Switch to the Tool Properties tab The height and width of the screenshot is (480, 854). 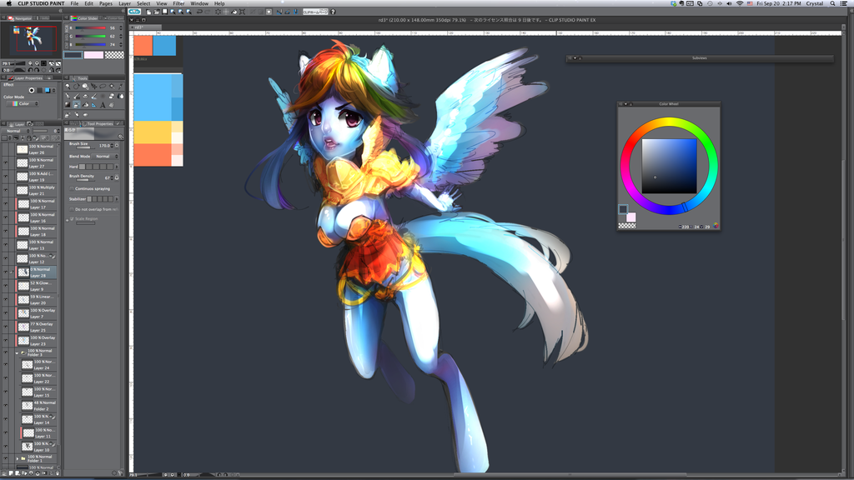100,123
